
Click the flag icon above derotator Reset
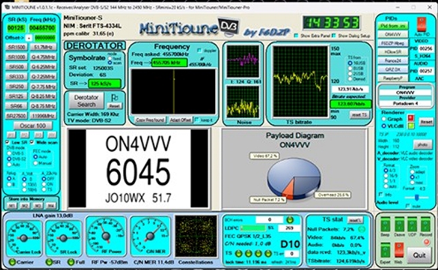pos(114,98)
